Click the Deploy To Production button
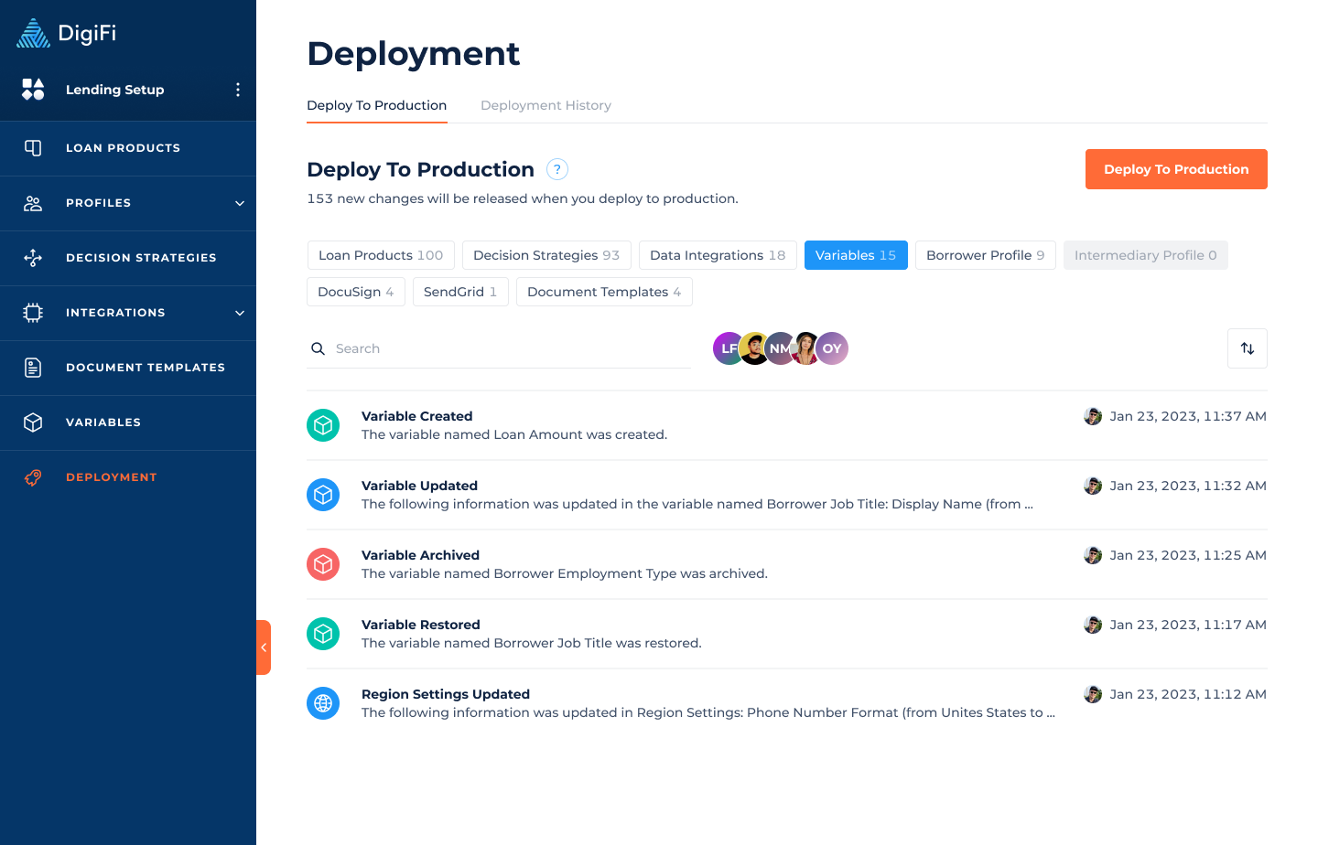The image size is (1318, 845). 1176,169
